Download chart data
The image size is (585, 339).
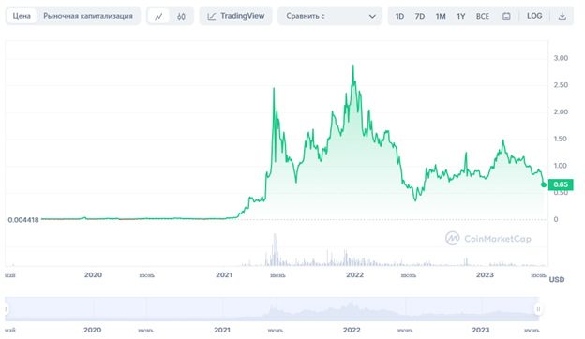click(x=562, y=16)
